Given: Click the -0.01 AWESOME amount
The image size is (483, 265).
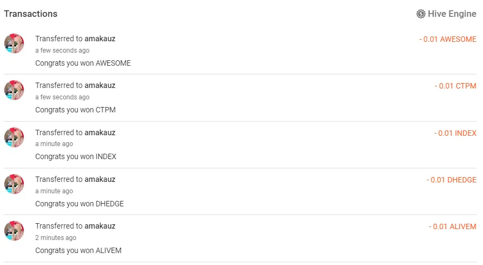Looking at the screenshot, I should (x=448, y=40).
